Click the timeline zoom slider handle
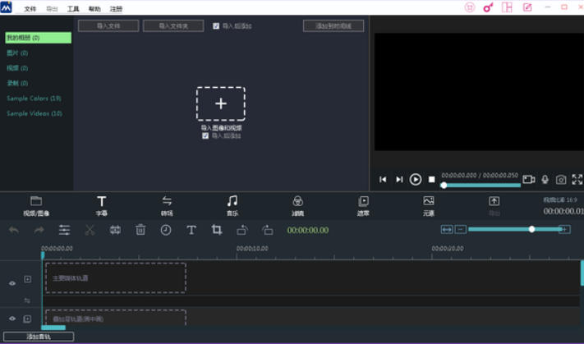Image resolution: width=584 pixels, height=344 pixels. pyautogui.click(x=532, y=229)
